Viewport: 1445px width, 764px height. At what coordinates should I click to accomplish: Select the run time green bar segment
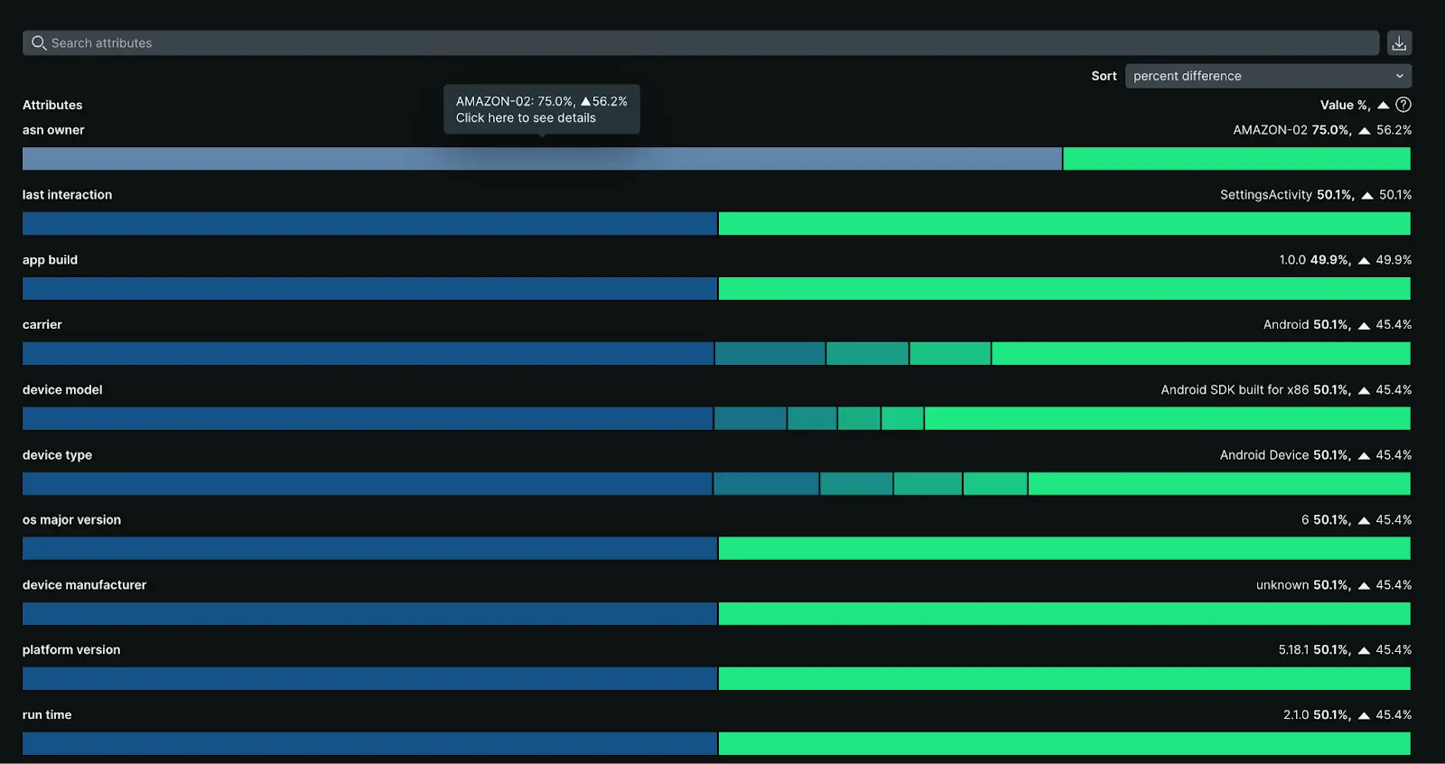point(1064,744)
